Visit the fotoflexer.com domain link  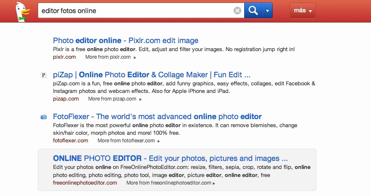pos(70,140)
